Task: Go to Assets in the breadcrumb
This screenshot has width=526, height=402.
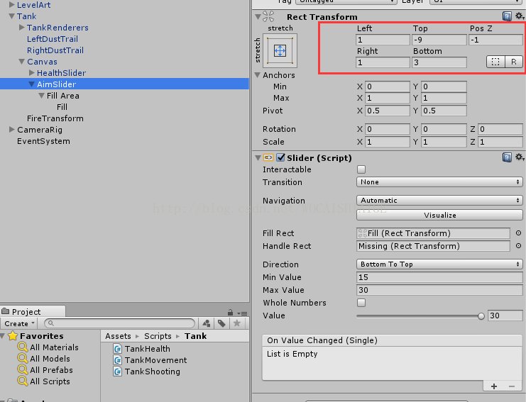Action: tap(118, 336)
